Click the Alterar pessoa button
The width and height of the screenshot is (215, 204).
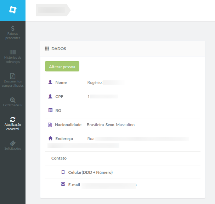[62, 66]
